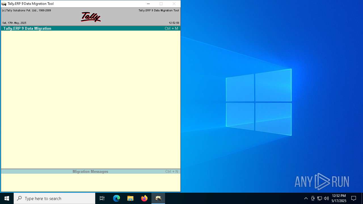Open the Windows Start menu
Image resolution: width=363 pixels, height=204 pixels.
(7, 198)
